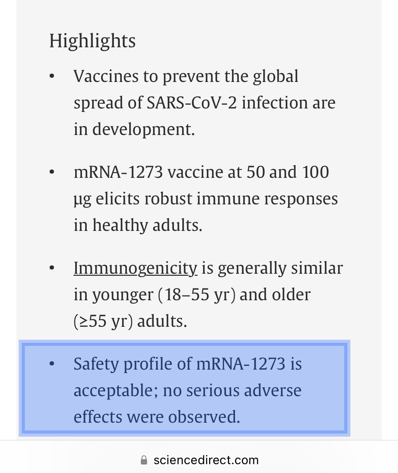The width and height of the screenshot is (398, 473).
Task: Select the sciencedirect.com address text
Action: (206, 460)
